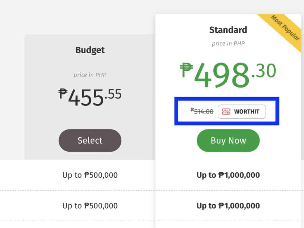Click second-row "Up to ₱1,000,000" Standard value
The height and width of the screenshot is (228, 304).
point(228,206)
